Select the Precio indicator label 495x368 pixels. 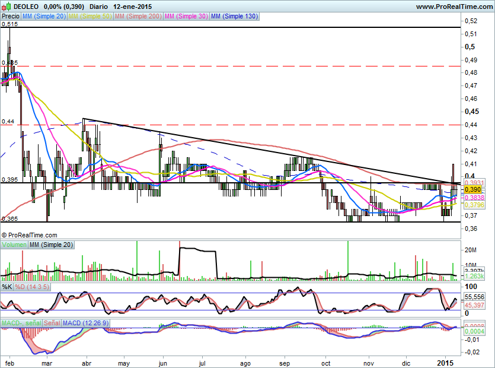tap(11, 16)
